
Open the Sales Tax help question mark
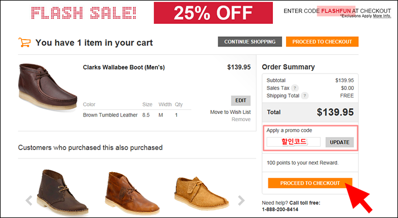pyautogui.click(x=295, y=88)
